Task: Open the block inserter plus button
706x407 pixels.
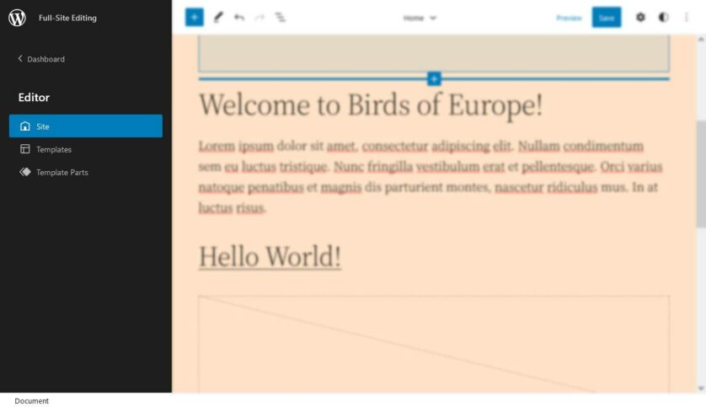Action: tap(194, 17)
